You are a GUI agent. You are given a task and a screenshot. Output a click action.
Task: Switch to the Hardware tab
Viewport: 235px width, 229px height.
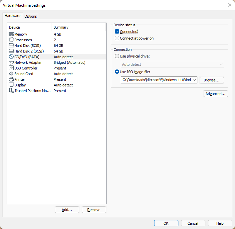[x=13, y=16]
